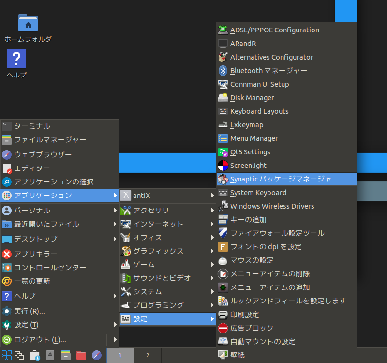Launch Keyboard Layouts
The image size is (387, 363).
pos(287,111)
